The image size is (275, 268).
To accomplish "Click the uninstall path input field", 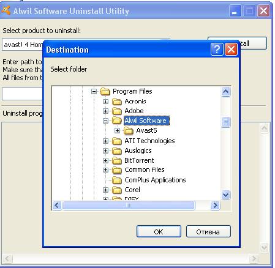I will (x=22, y=94).
